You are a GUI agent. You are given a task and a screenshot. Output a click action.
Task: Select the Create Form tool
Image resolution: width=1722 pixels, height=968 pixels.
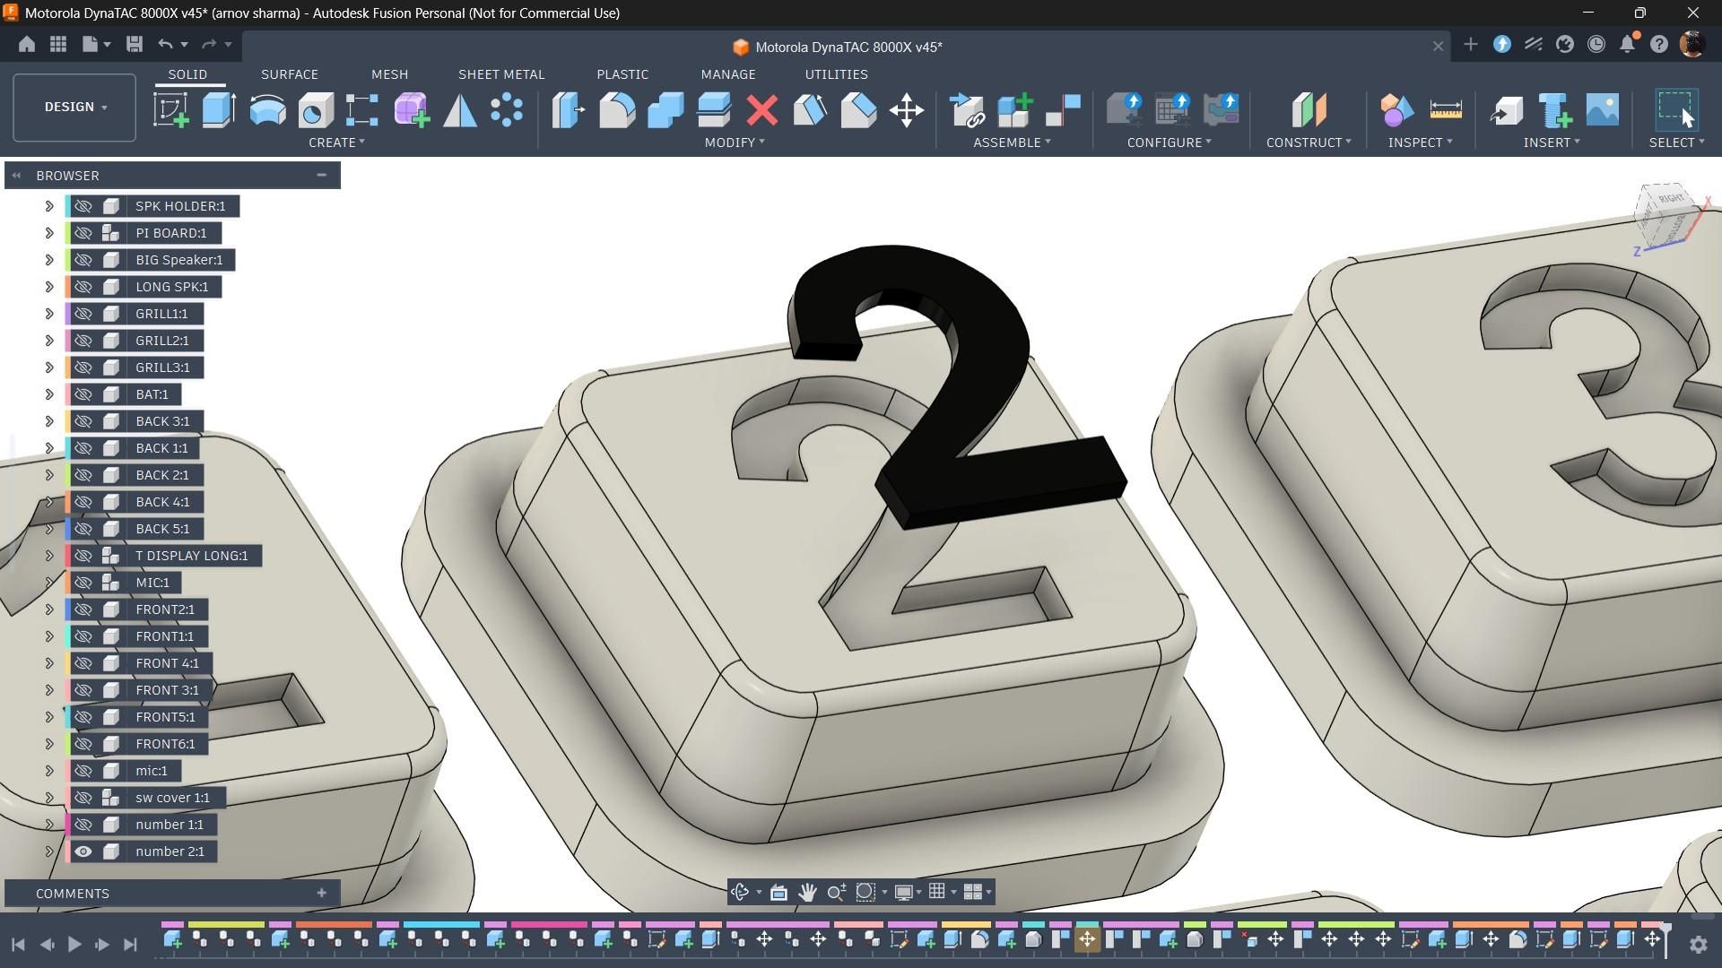pos(412,110)
